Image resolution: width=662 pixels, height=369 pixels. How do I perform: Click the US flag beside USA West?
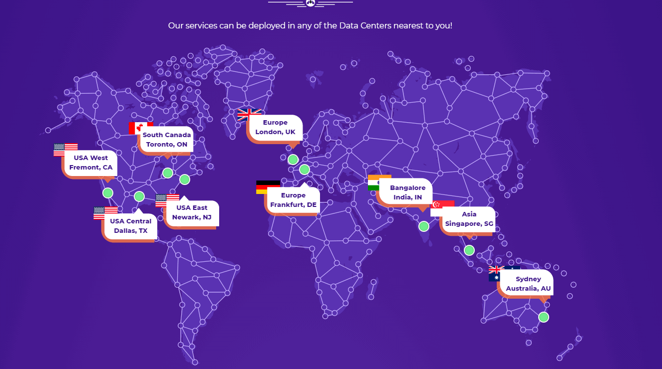[65, 150]
